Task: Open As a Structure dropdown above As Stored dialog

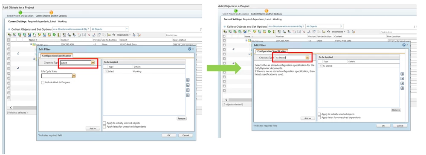Action: point(287,26)
